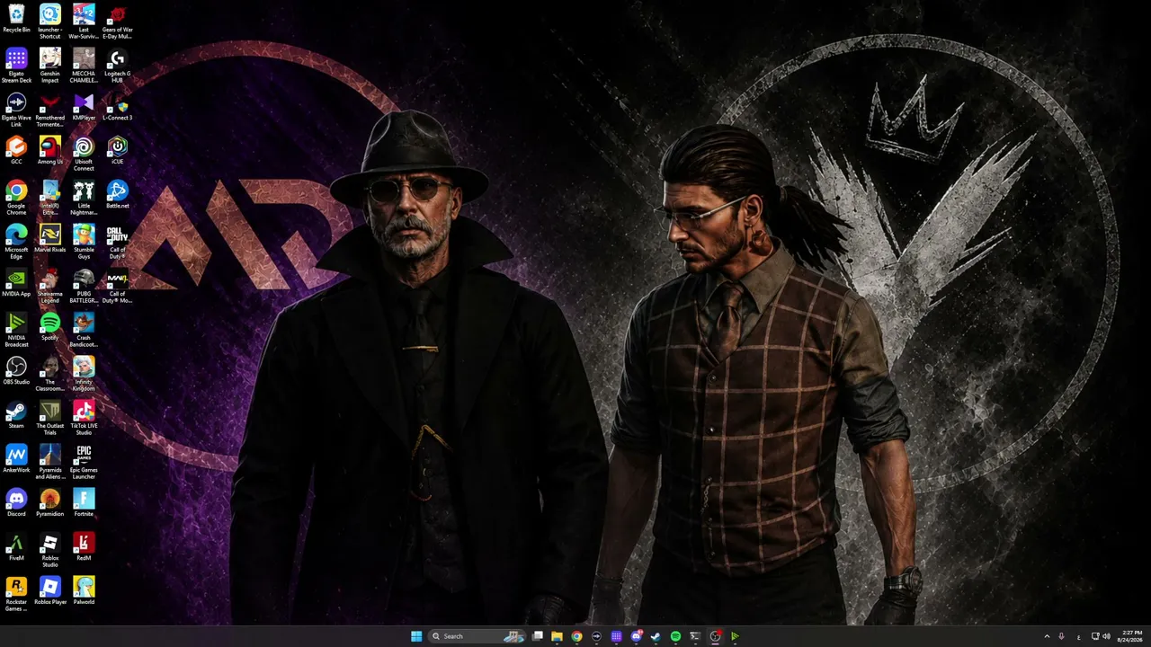Screen dimensions: 1151x647
Task: Select the Microsoft Edge desktop icon
Action: tap(16, 242)
